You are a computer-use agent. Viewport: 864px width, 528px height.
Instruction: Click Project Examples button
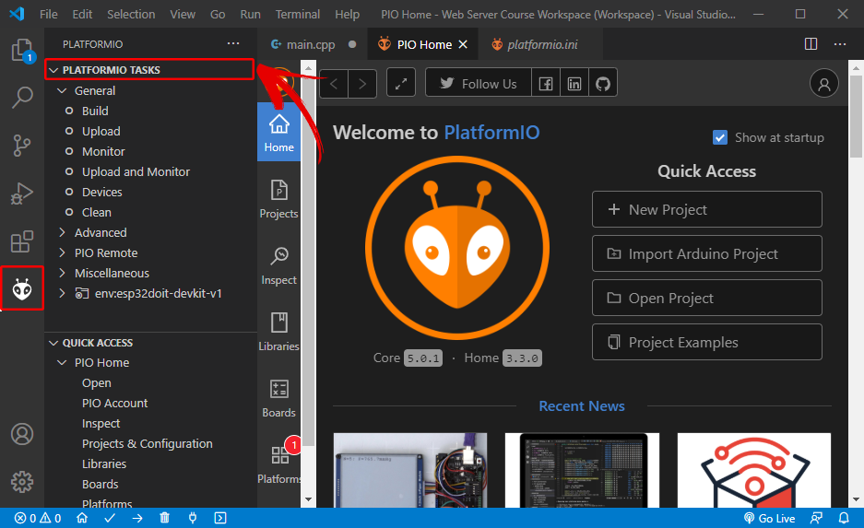[x=707, y=343]
